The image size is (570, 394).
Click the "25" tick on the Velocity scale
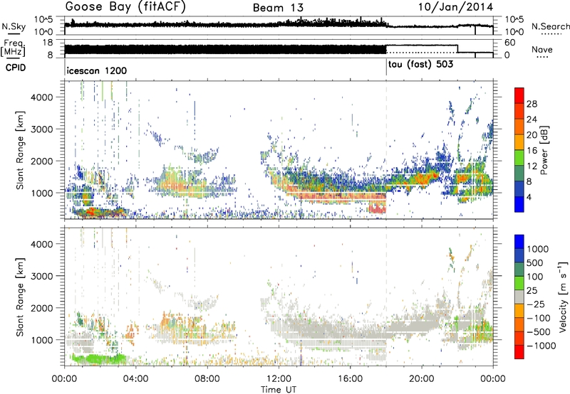click(532, 291)
